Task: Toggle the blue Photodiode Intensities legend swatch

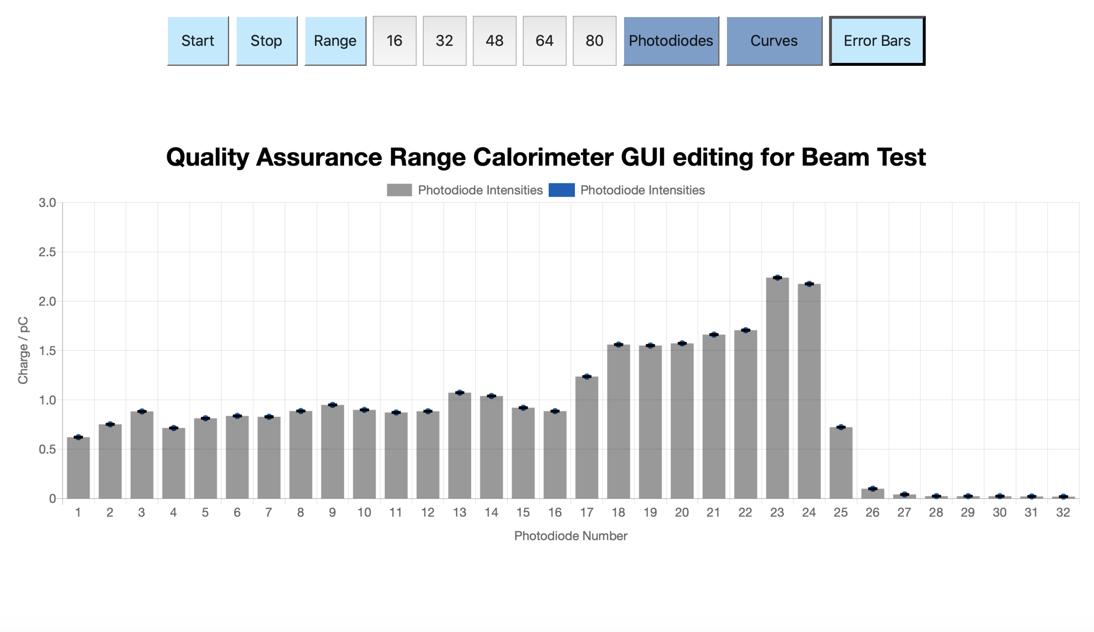Action: (561, 190)
